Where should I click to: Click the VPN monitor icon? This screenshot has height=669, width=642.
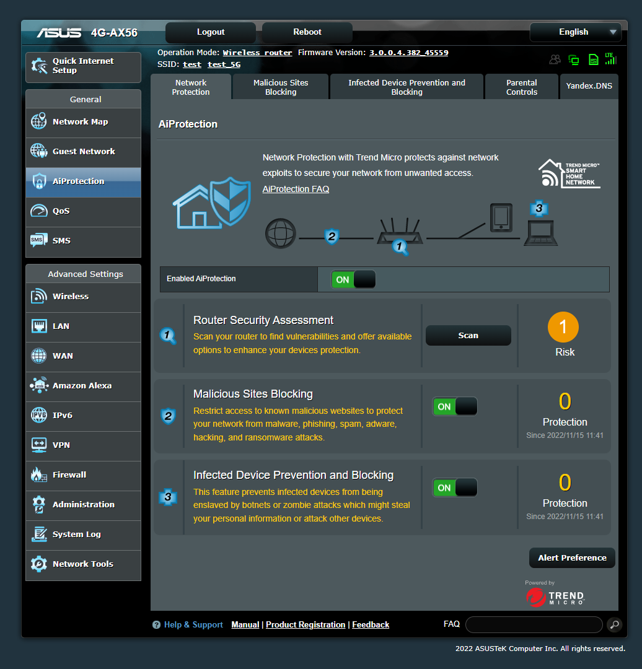39,445
